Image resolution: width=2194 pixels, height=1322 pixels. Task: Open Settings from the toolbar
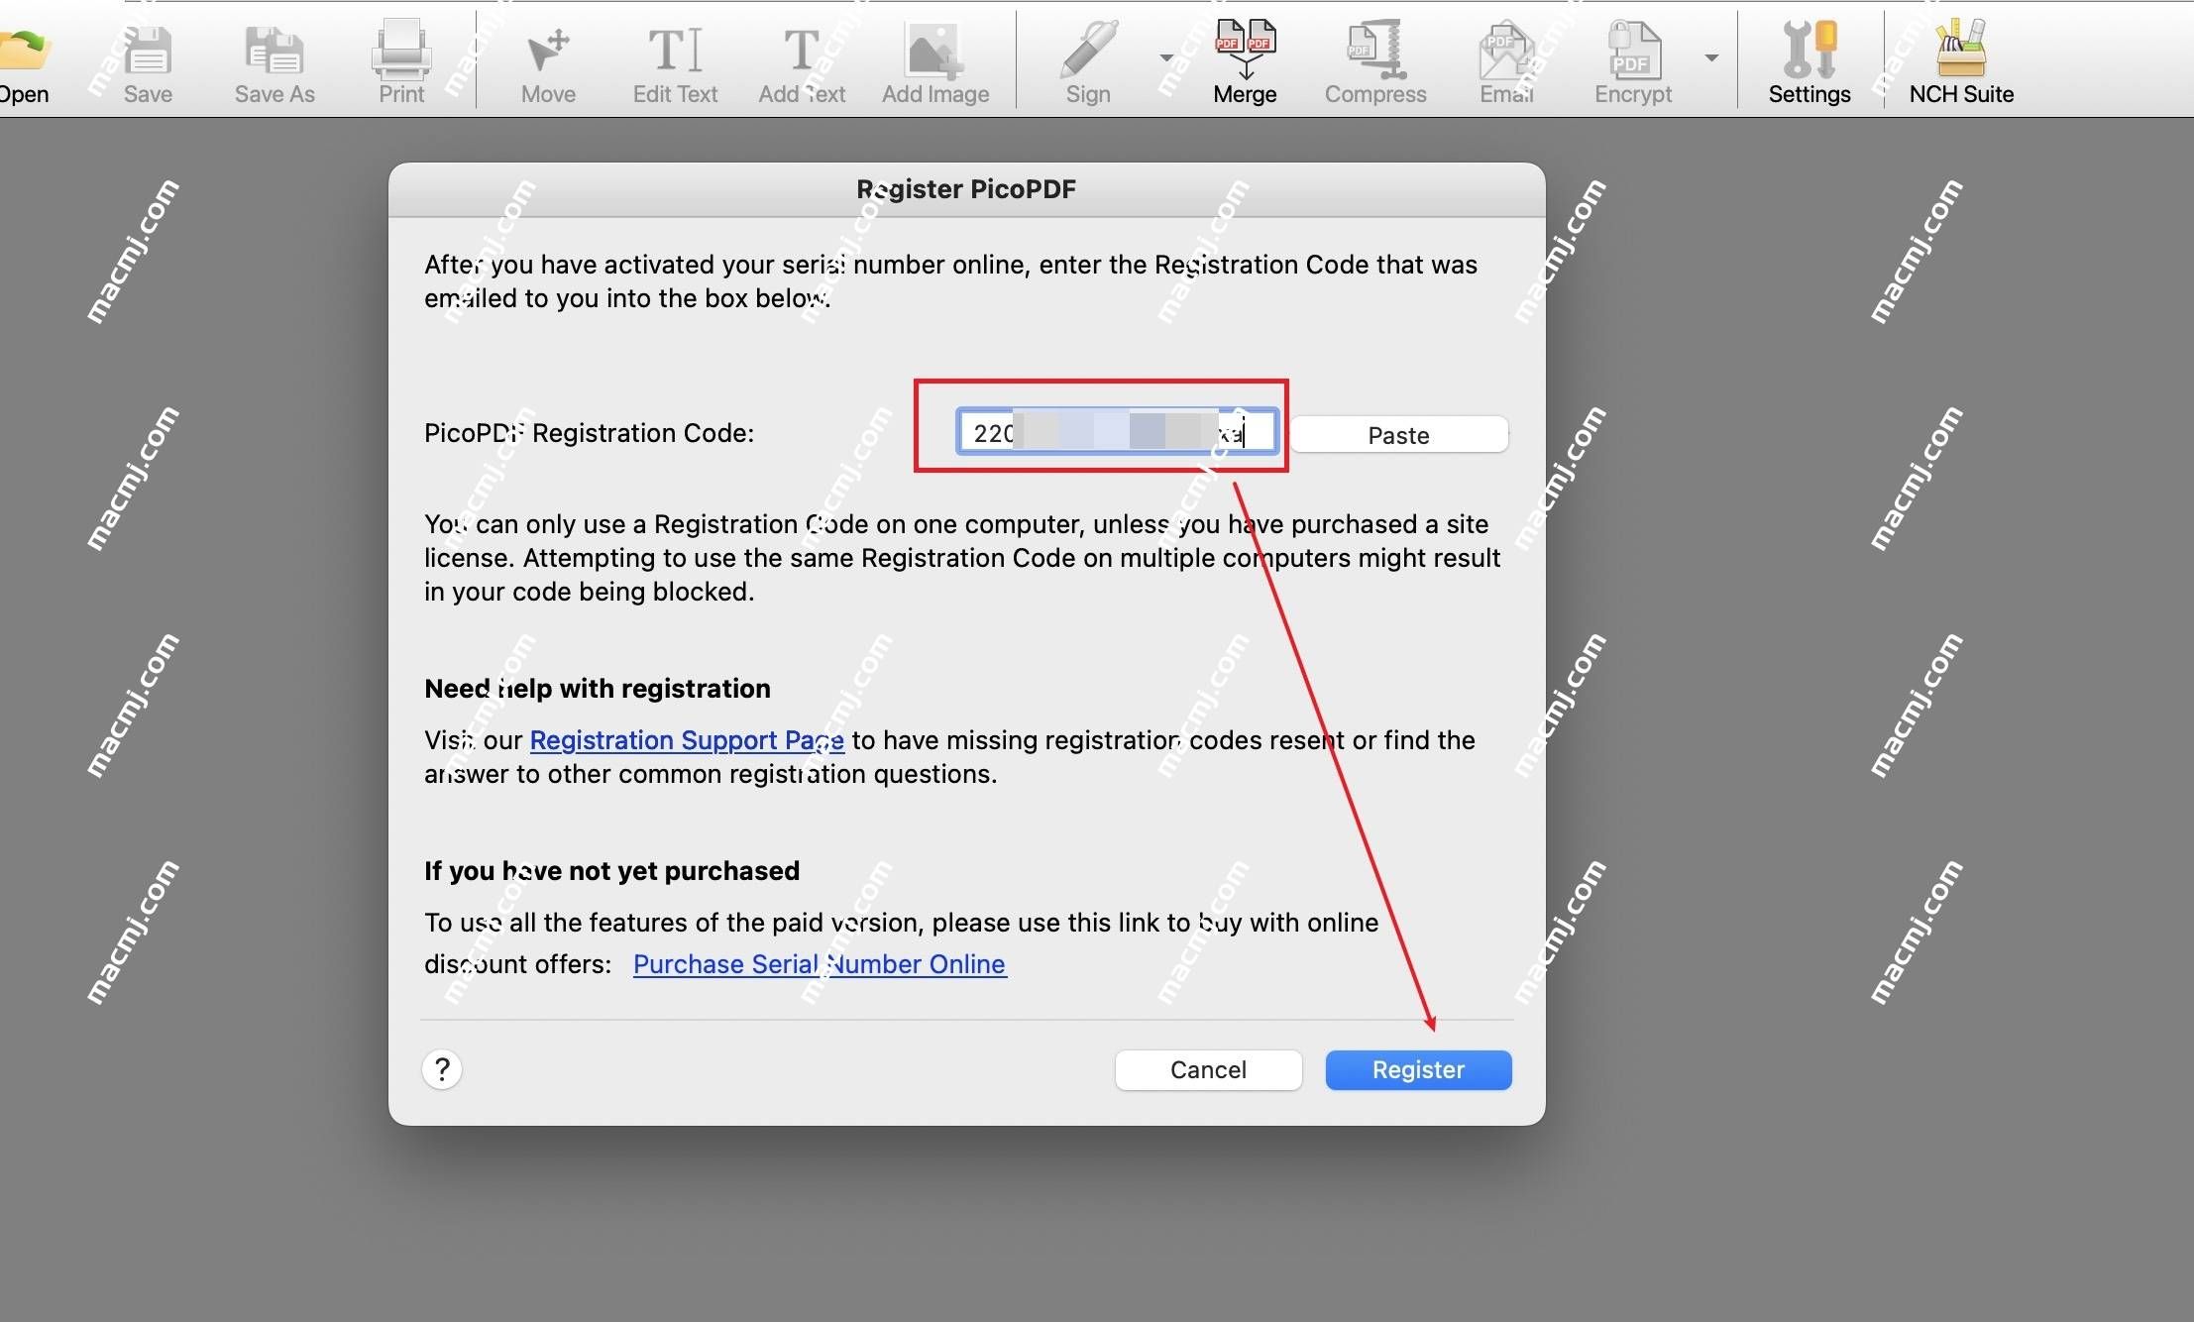pyautogui.click(x=1810, y=64)
